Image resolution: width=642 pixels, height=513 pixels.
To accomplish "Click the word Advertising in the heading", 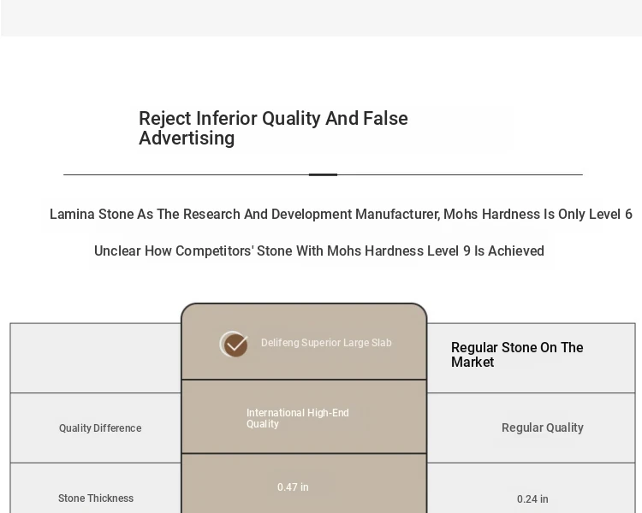I will tap(187, 139).
